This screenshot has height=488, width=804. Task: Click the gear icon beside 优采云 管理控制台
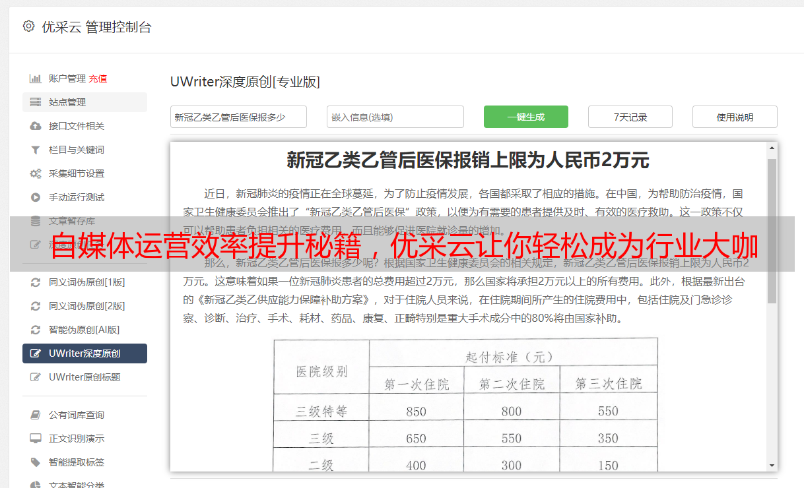tap(28, 26)
